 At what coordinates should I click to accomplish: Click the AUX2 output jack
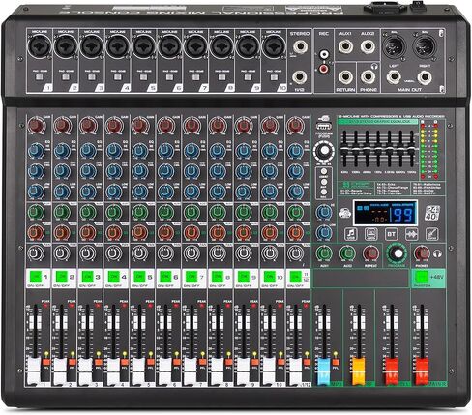point(368,46)
